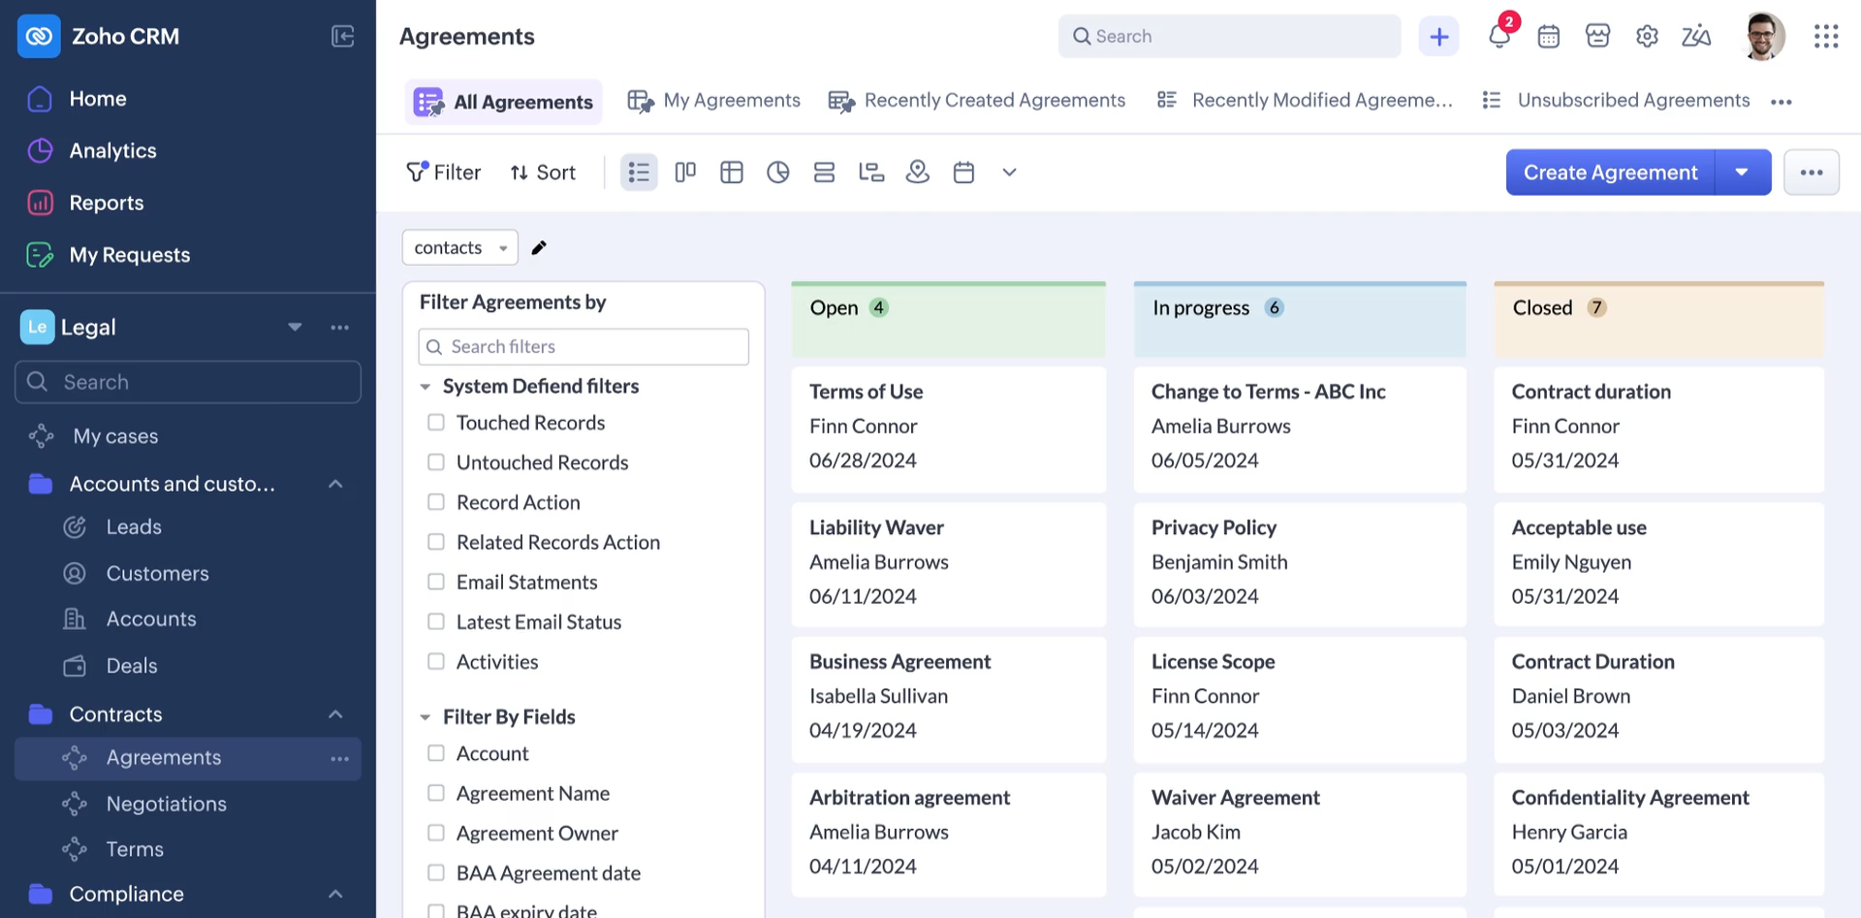Open Negotiations in the sidebar
1861x918 pixels.
(x=166, y=804)
